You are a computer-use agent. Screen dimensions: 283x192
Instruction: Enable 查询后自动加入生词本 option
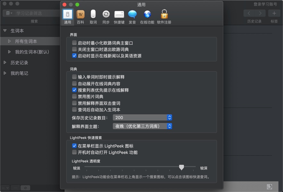click(74, 110)
